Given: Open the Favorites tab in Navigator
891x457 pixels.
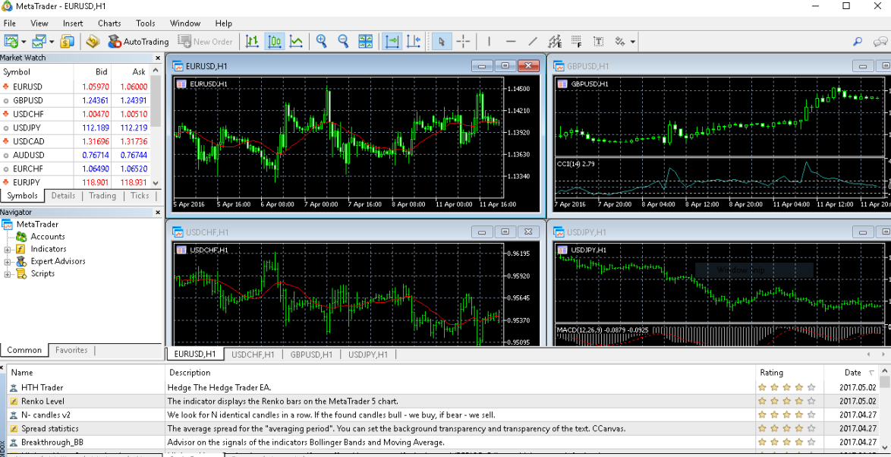Looking at the screenshot, I should point(71,350).
